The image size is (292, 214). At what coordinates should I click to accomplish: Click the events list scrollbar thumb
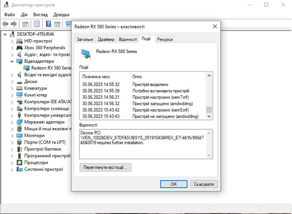[x=209, y=110]
